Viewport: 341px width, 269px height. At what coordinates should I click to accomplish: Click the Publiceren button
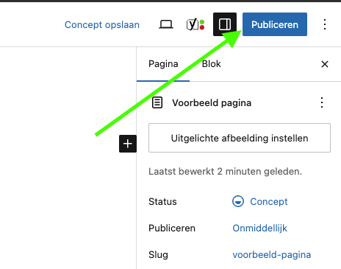point(275,24)
